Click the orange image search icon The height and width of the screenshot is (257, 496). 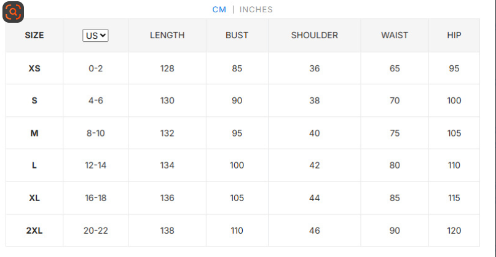[x=13, y=12]
